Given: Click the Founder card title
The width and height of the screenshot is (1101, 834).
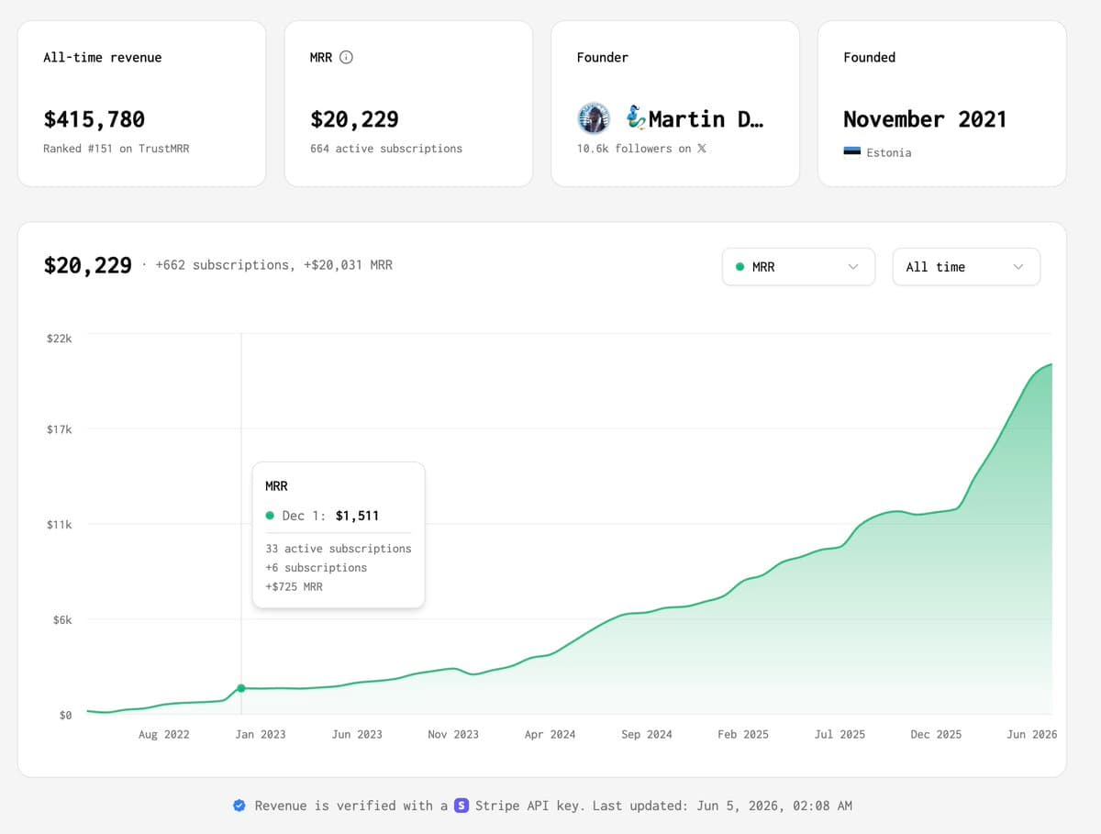Looking at the screenshot, I should (x=603, y=57).
